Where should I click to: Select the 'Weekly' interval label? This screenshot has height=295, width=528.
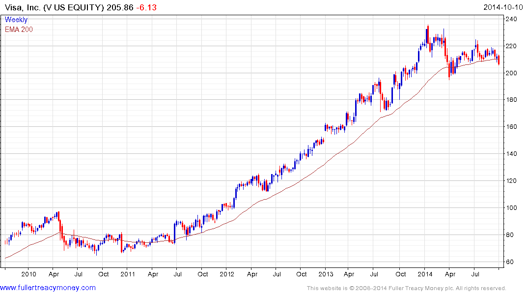pos(16,20)
